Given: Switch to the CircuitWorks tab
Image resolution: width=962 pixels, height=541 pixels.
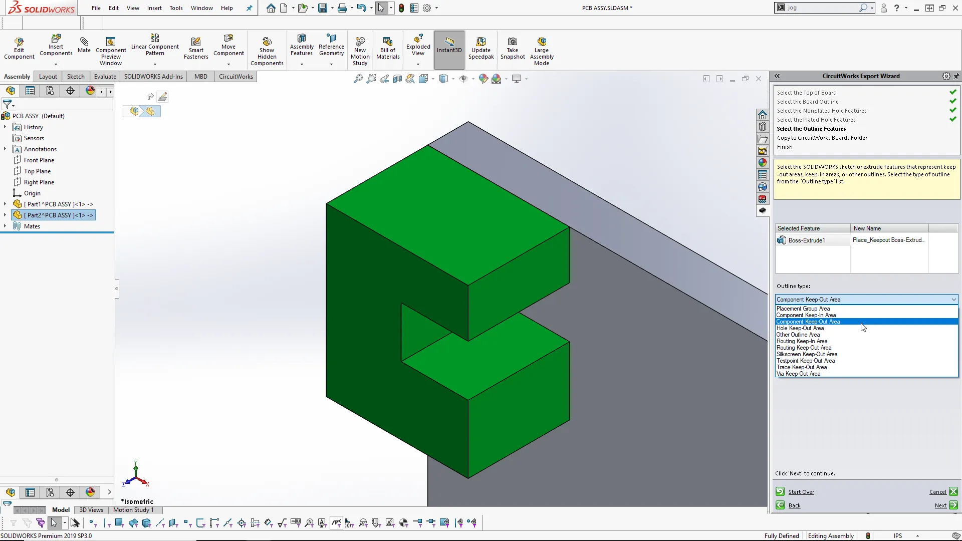Looking at the screenshot, I should pyautogui.click(x=235, y=77).
